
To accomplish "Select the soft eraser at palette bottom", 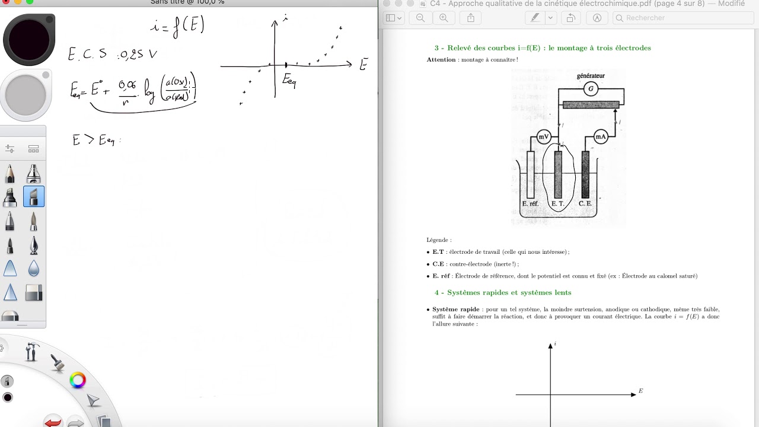I will click(x=10, y=316).
